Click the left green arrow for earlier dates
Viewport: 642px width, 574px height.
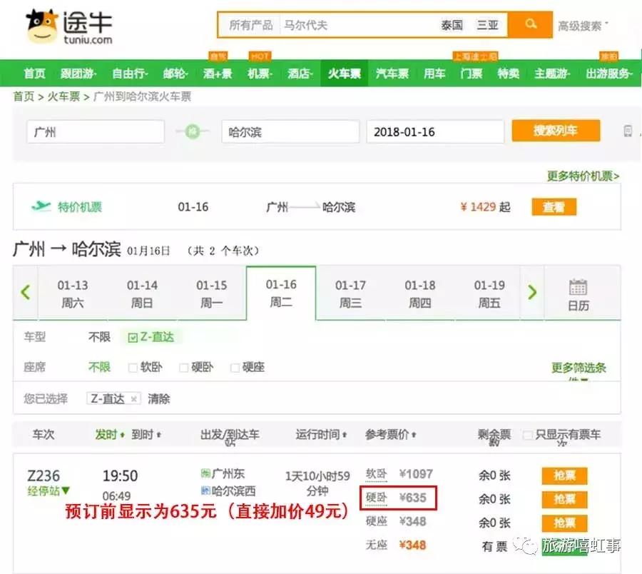coord(25,293)
